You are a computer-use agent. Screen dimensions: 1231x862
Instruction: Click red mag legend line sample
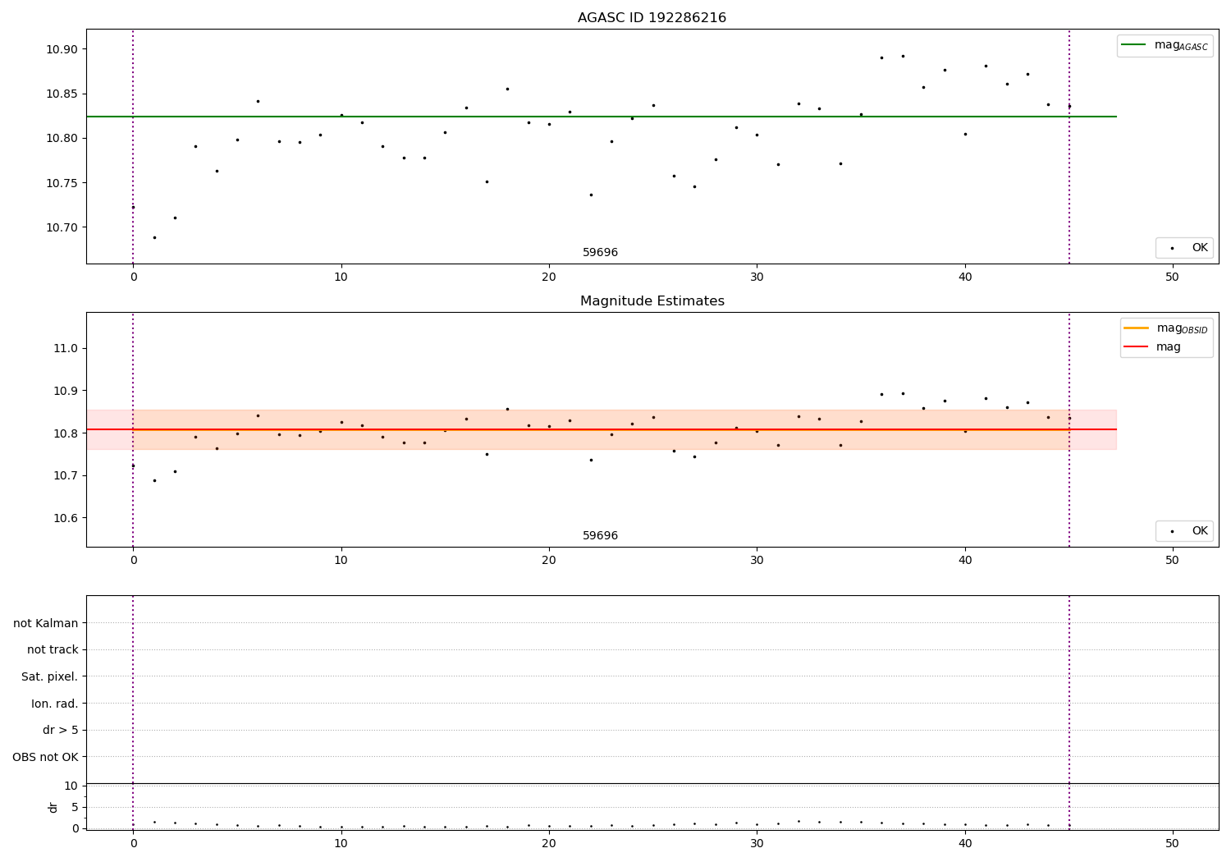click(1136, 347)
